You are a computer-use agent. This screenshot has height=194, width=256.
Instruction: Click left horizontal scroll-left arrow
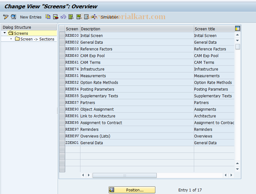click(x=83, y=175)
